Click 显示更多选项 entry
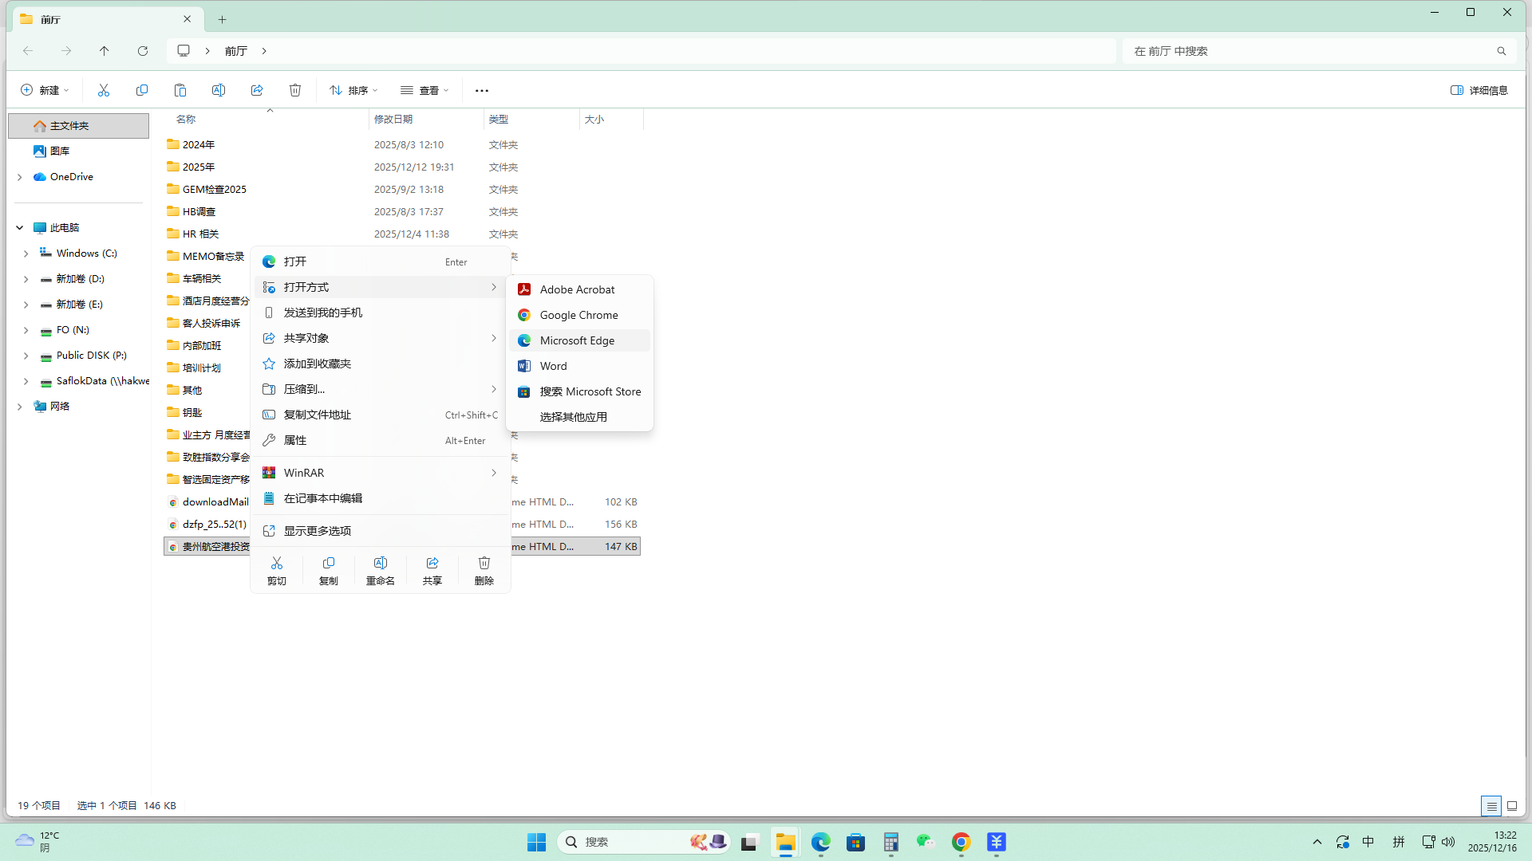Viewport: 1532px width, 861px height. click(318, 531)
